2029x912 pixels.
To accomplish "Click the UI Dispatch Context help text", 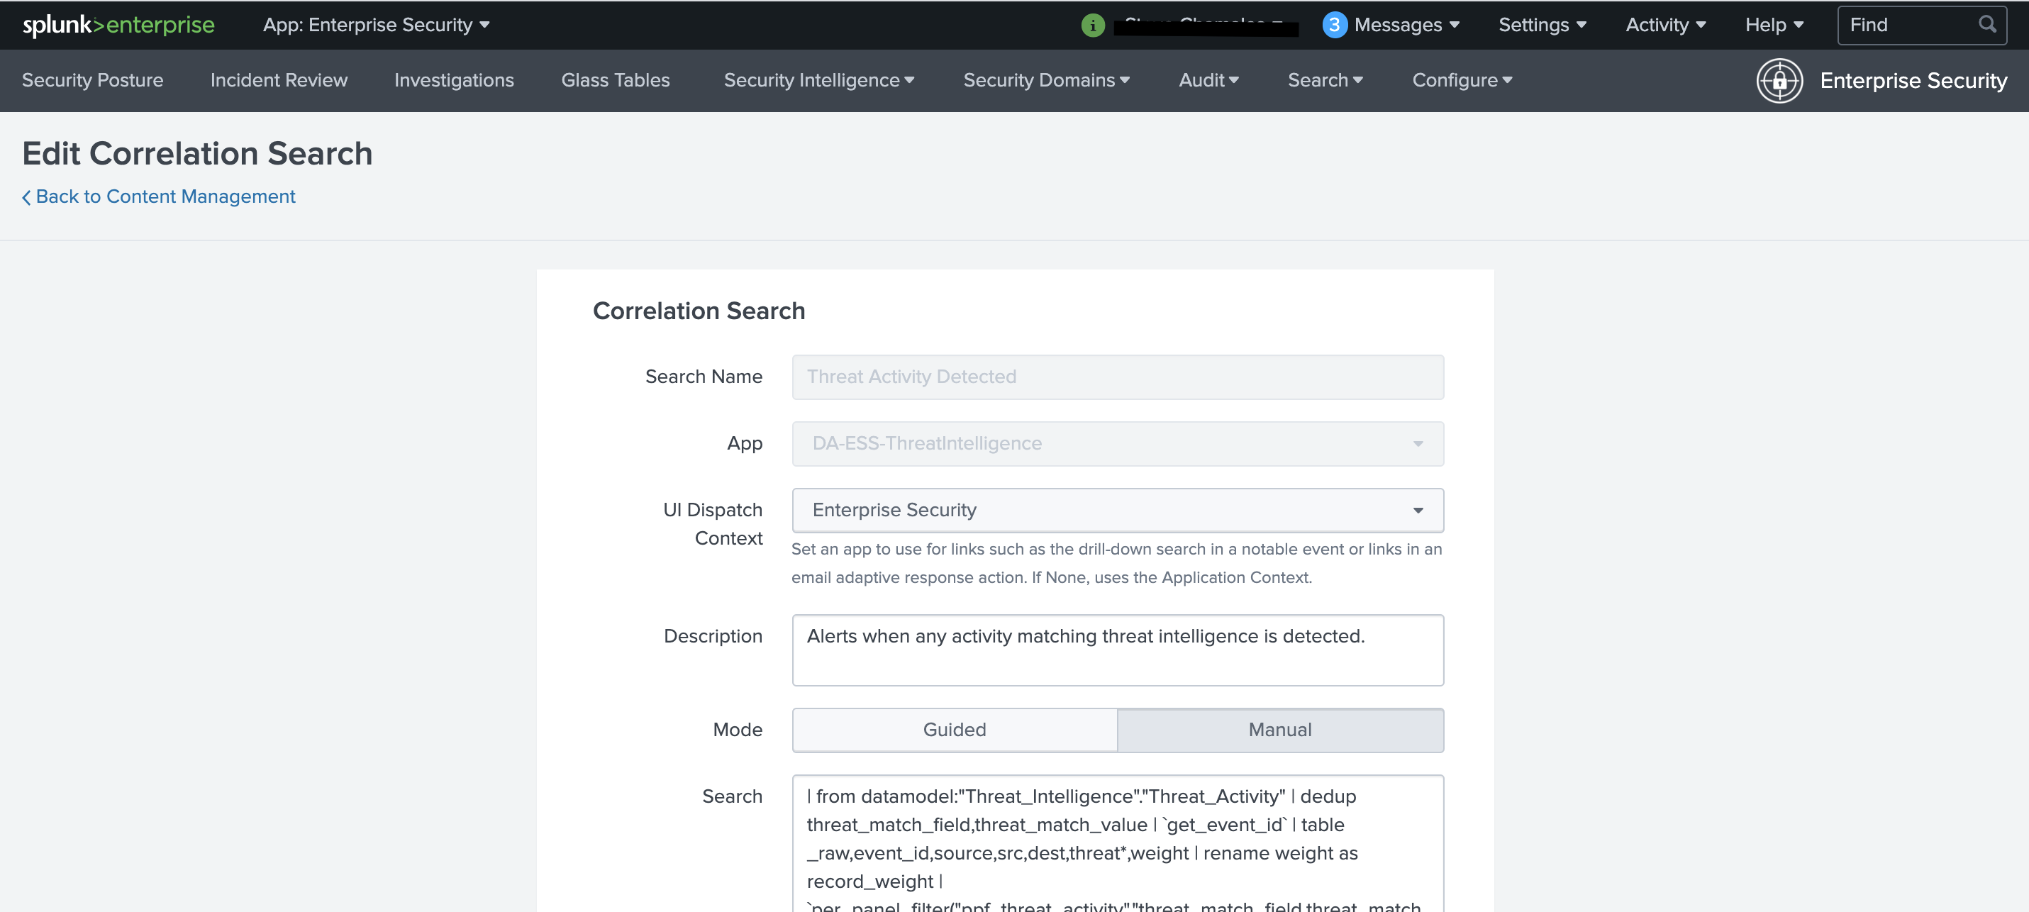I will (1116, 563).
